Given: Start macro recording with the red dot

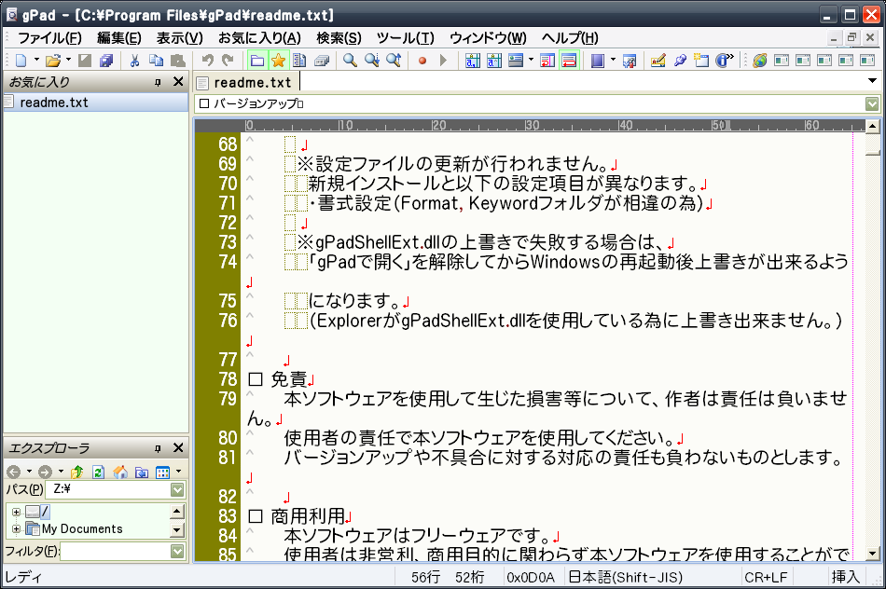Looking at the screenshot, I should [x=422, y=60].
